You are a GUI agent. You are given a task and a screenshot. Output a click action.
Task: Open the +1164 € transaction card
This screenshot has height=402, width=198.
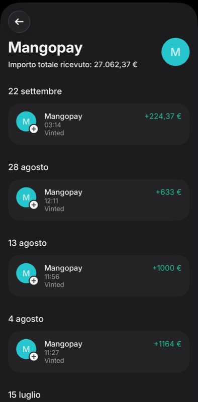coord(99,352)
